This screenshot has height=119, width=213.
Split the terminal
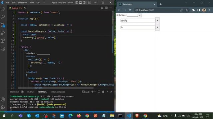(x=99, y=92)
